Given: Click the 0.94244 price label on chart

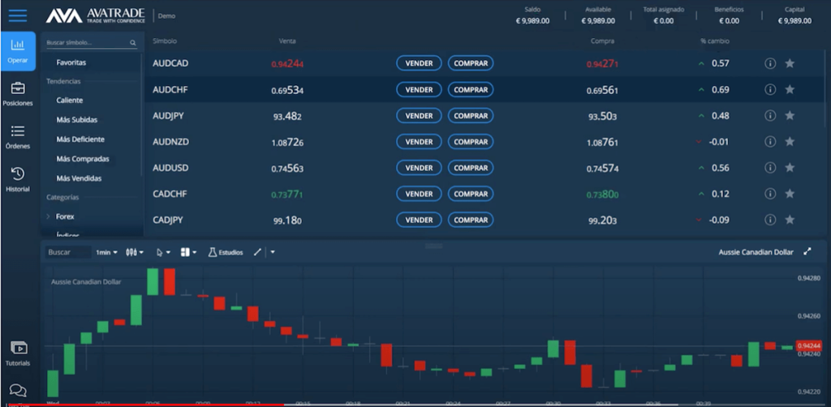Looking at the screenshot, I should [809, 345].
